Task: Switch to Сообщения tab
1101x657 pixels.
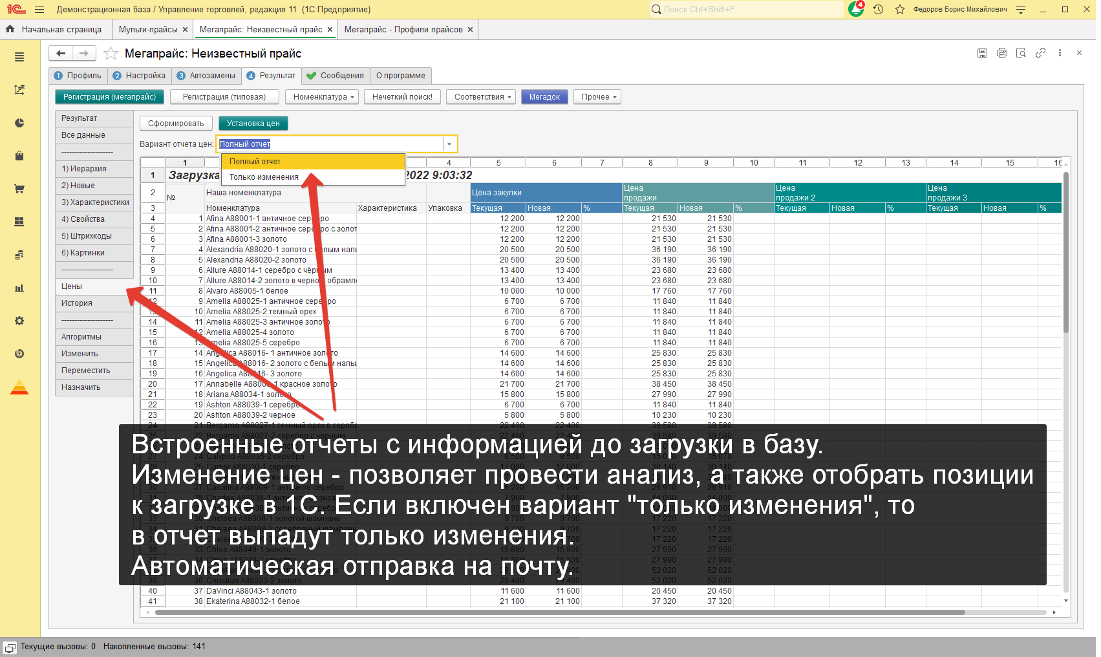Action: point(336,76)
